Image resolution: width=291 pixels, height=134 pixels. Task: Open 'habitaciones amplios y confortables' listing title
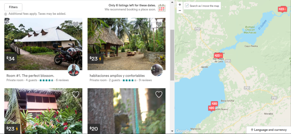click(x=117, y=76)
